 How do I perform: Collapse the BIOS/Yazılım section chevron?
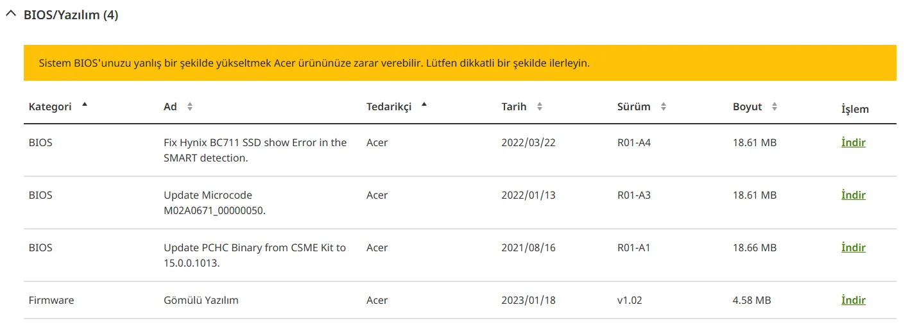[10, 15]
